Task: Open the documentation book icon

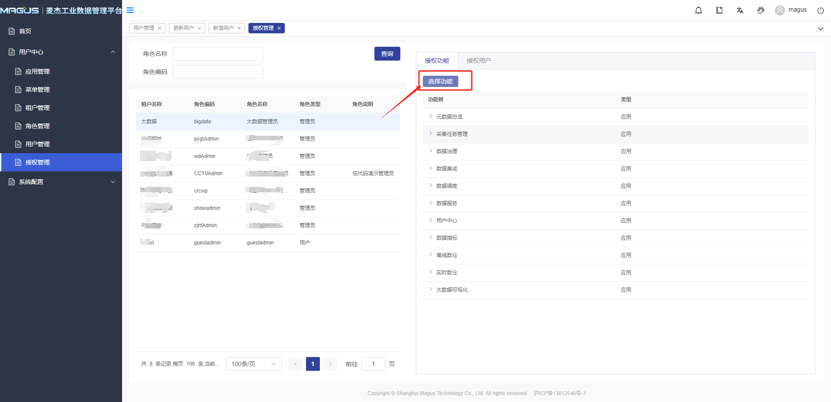Action: (x=719, y=10)
